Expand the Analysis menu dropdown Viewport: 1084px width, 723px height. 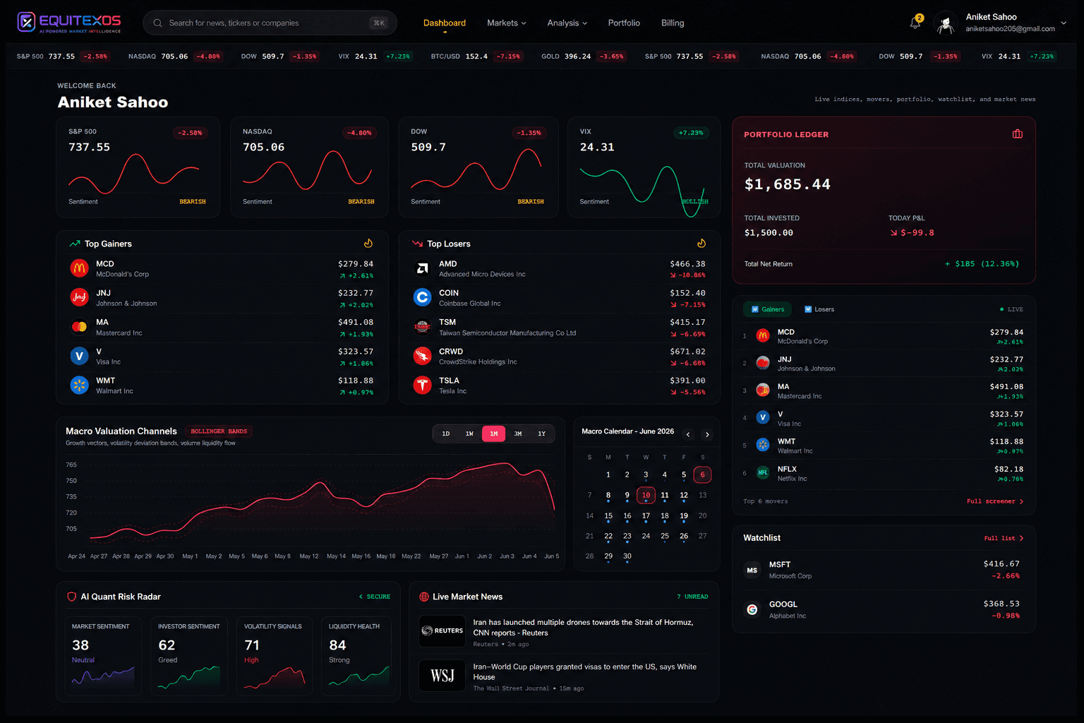567,23
